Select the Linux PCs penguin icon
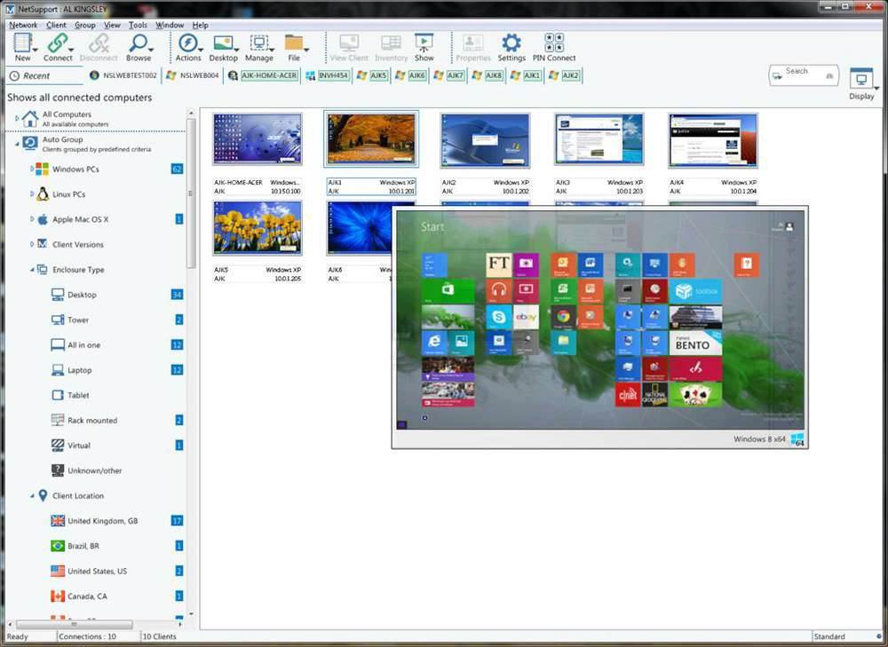The width and height of the screenshot is (888, 647). pyautogui.click(x=43, y=194)
